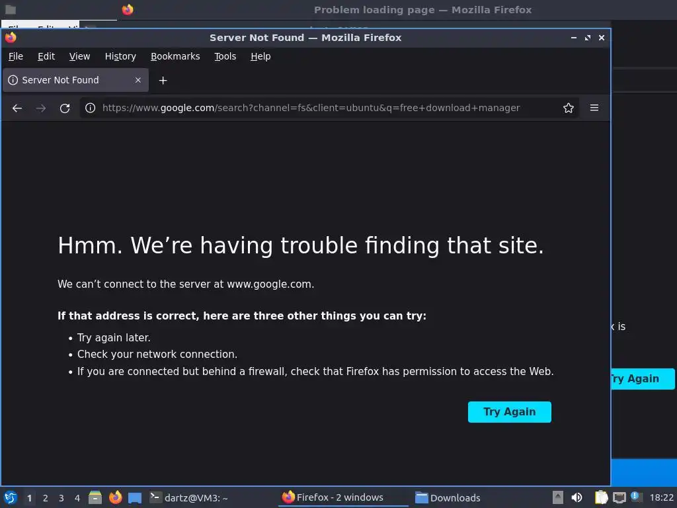Open site information icon in address bar
Image resolution: width=677 pixels, height=508 pixels.
coord(90,108)
